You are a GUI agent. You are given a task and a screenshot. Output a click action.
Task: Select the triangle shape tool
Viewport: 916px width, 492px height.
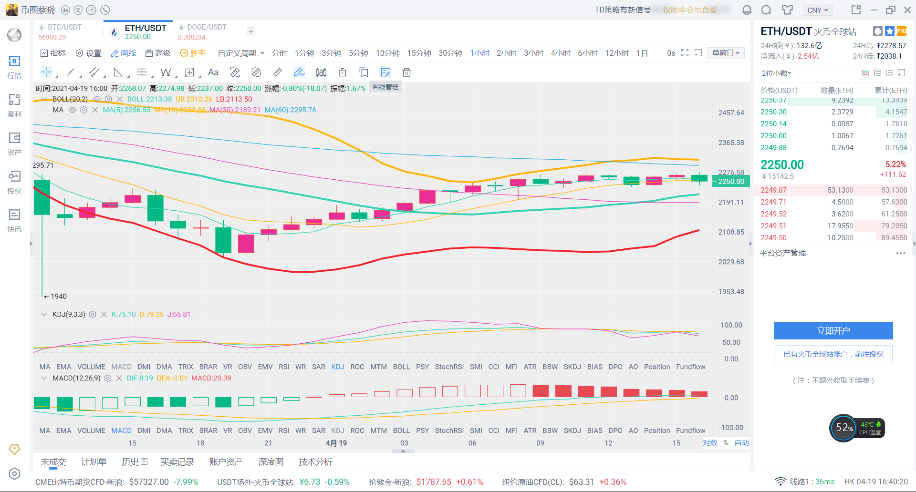coord(118,72)
